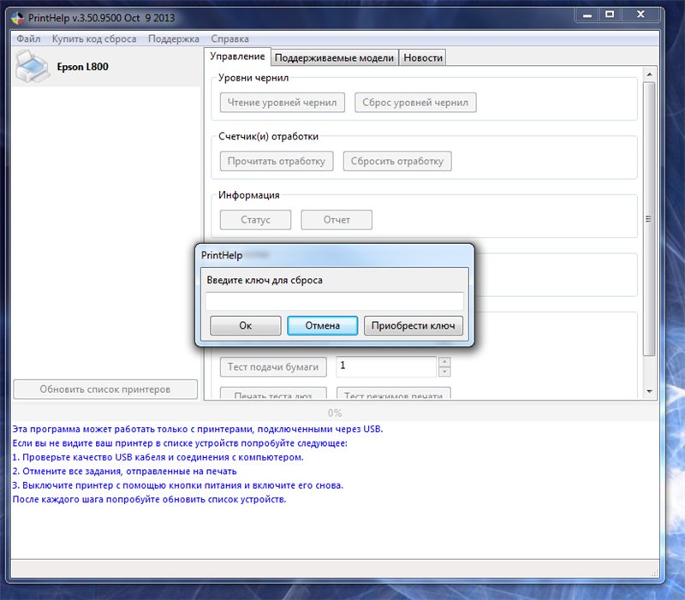Select the Epson L800 printer icon
Viewport: 685px width, 600px height.
[x=32, y=67]
